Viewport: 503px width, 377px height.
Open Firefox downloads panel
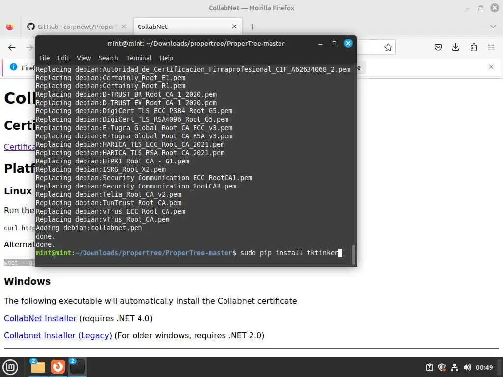(x=455, y=48)
